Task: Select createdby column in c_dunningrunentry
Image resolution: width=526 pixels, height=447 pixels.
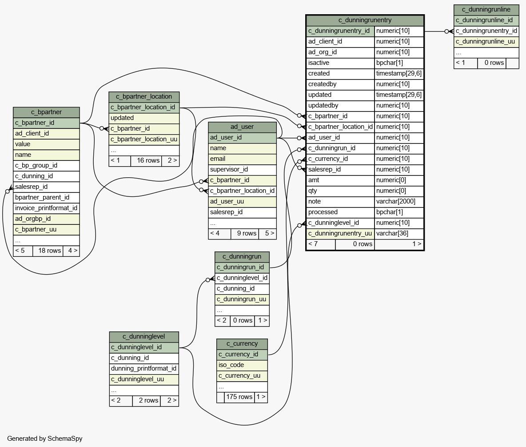Action: pyautogui.click(x=340, y=84)
